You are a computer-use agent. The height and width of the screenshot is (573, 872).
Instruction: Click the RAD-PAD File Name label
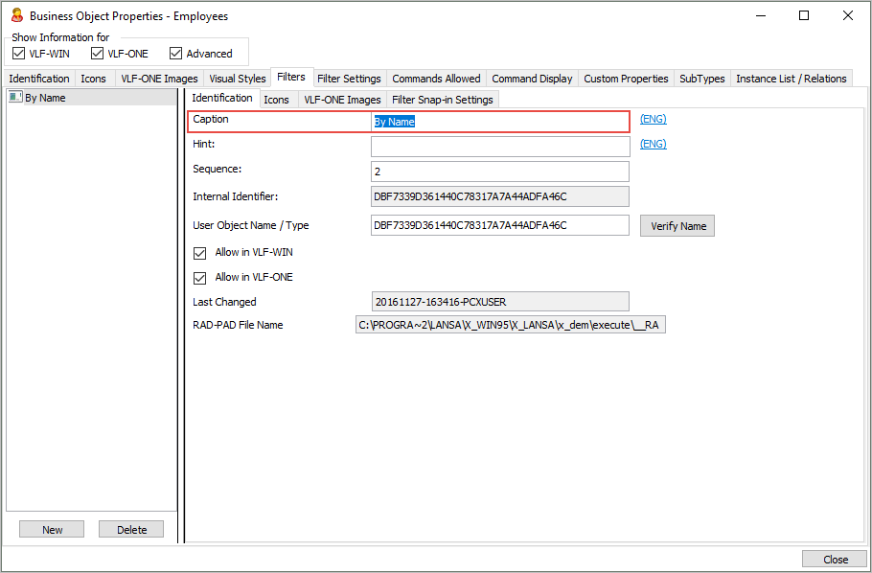click(238, 325)
